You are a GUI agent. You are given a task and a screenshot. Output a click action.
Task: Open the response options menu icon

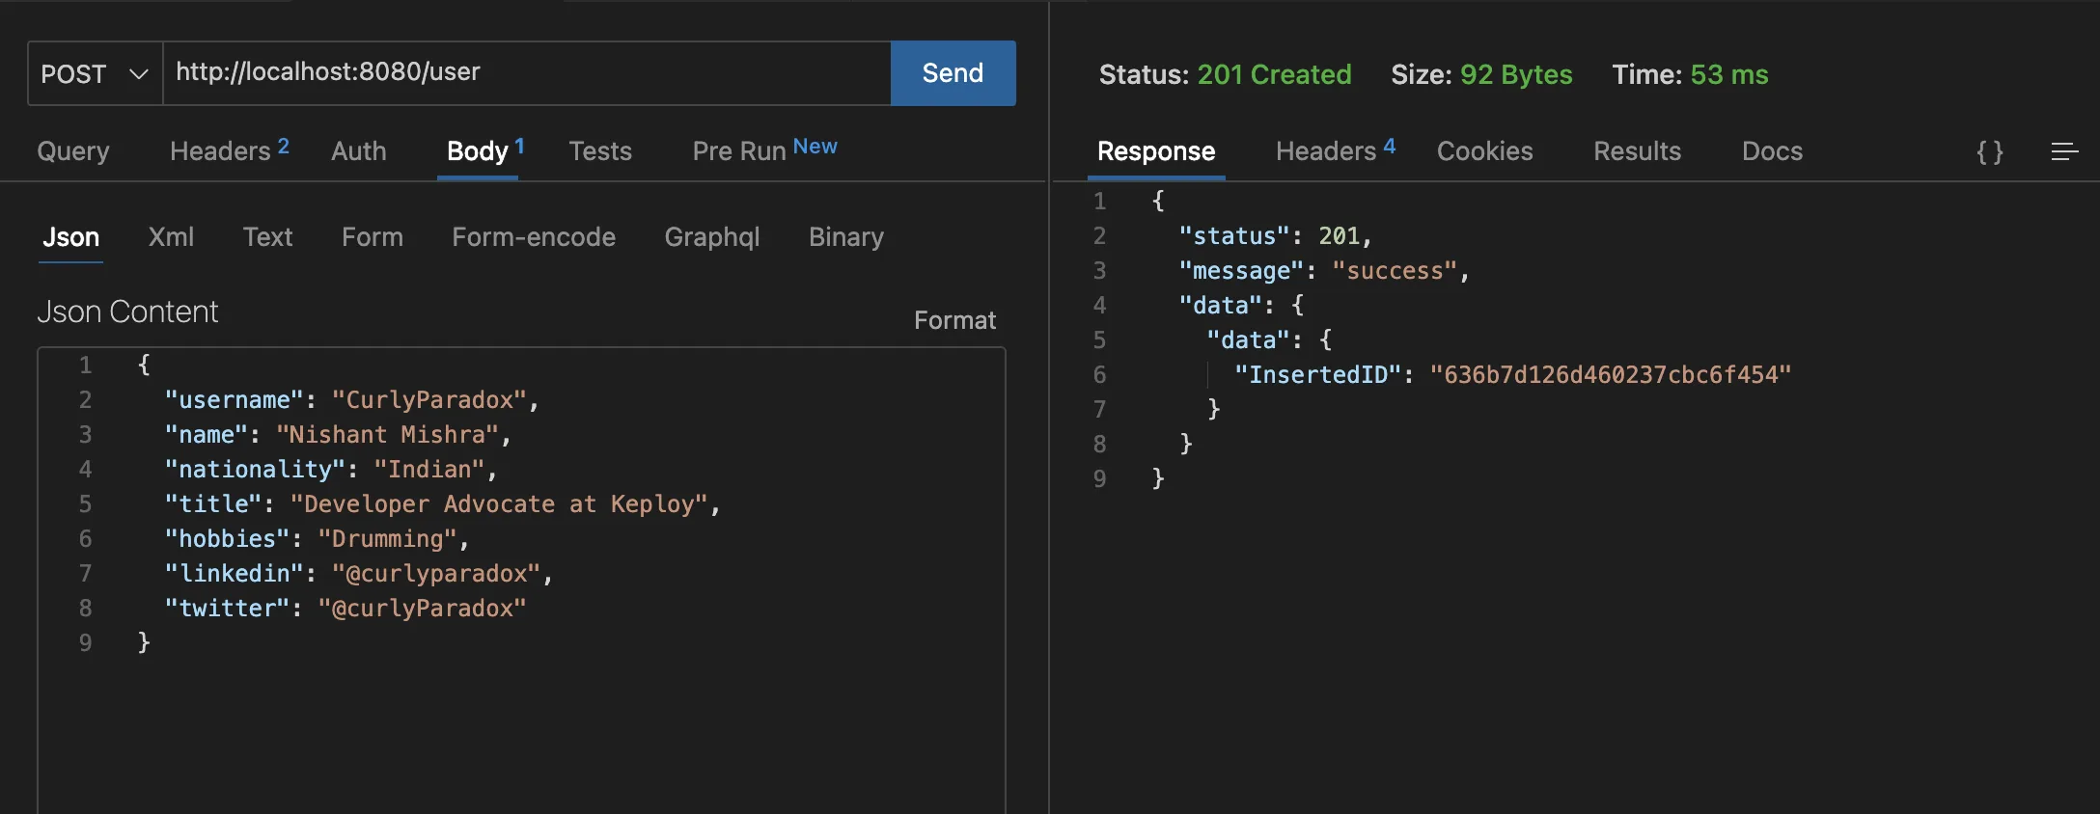[x=2064, y=151]
